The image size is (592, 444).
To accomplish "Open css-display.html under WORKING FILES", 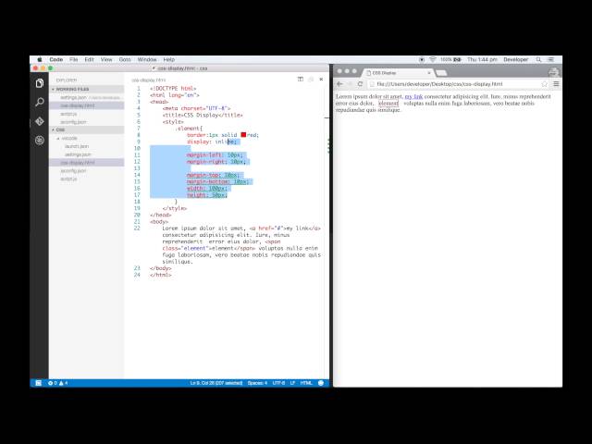I will tap(86, 105).
